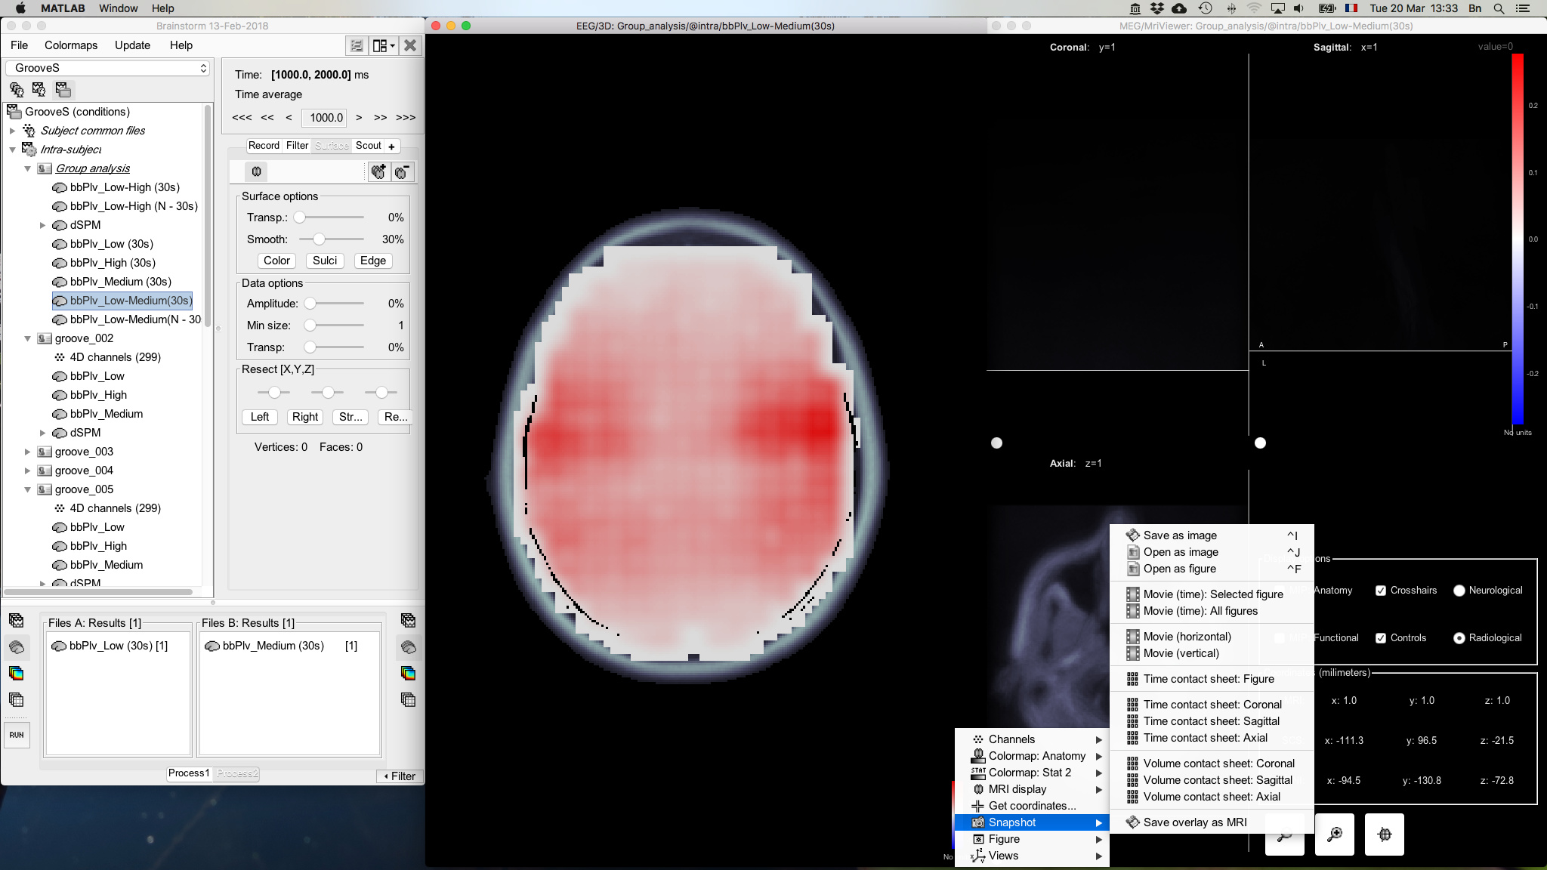Image resolution: width=1547 pixels, height=870 pixels.
Task: Open the Colormap: Anatomy submenu
Action: point(1032,756)
